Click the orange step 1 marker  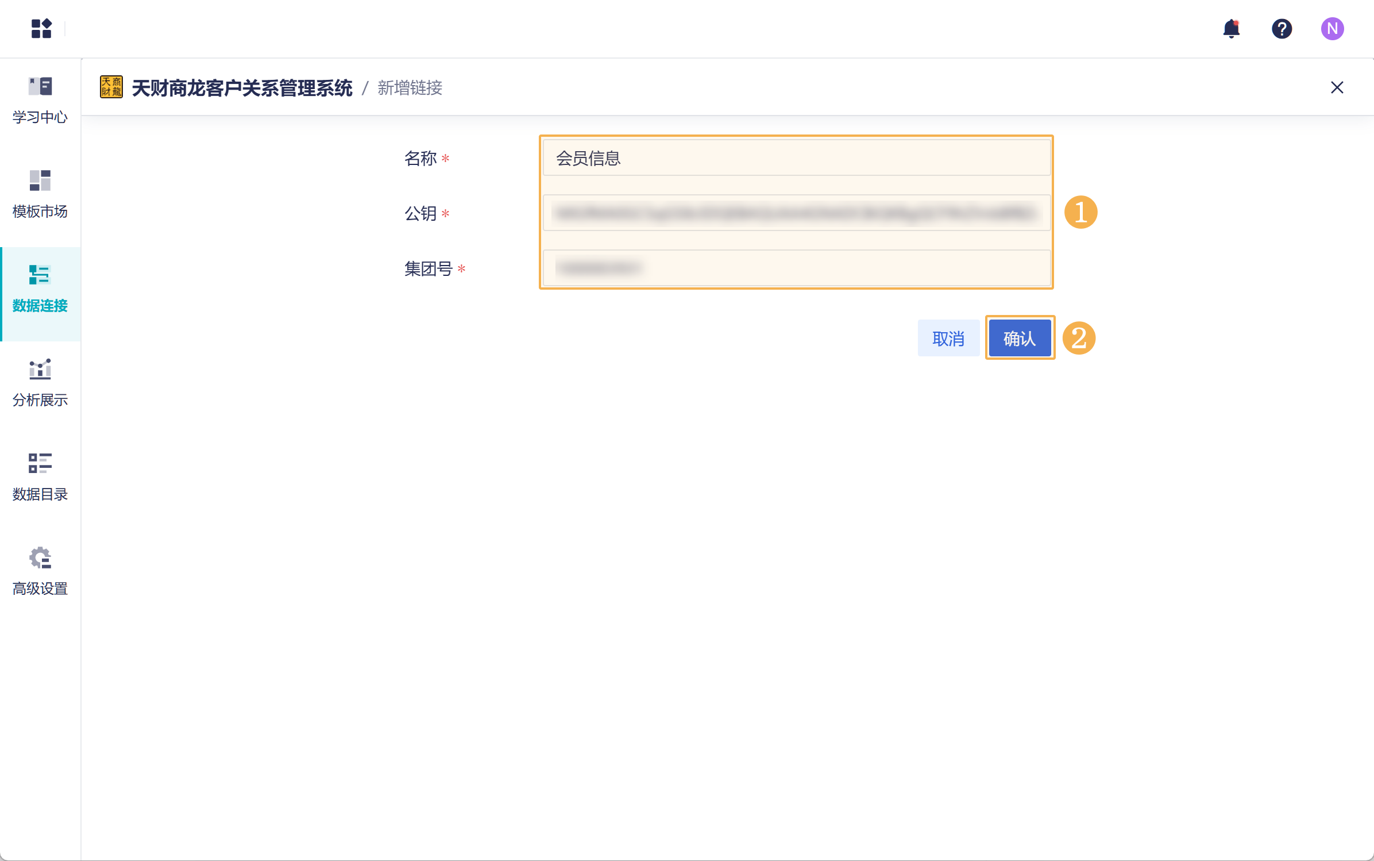coord(1080,213)
